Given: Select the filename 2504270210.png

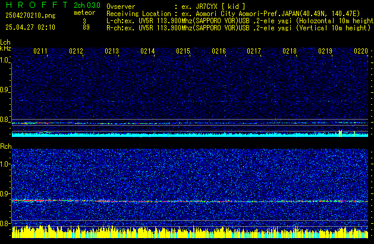Looking at the screenshot, I should click(x=30, y=15).
